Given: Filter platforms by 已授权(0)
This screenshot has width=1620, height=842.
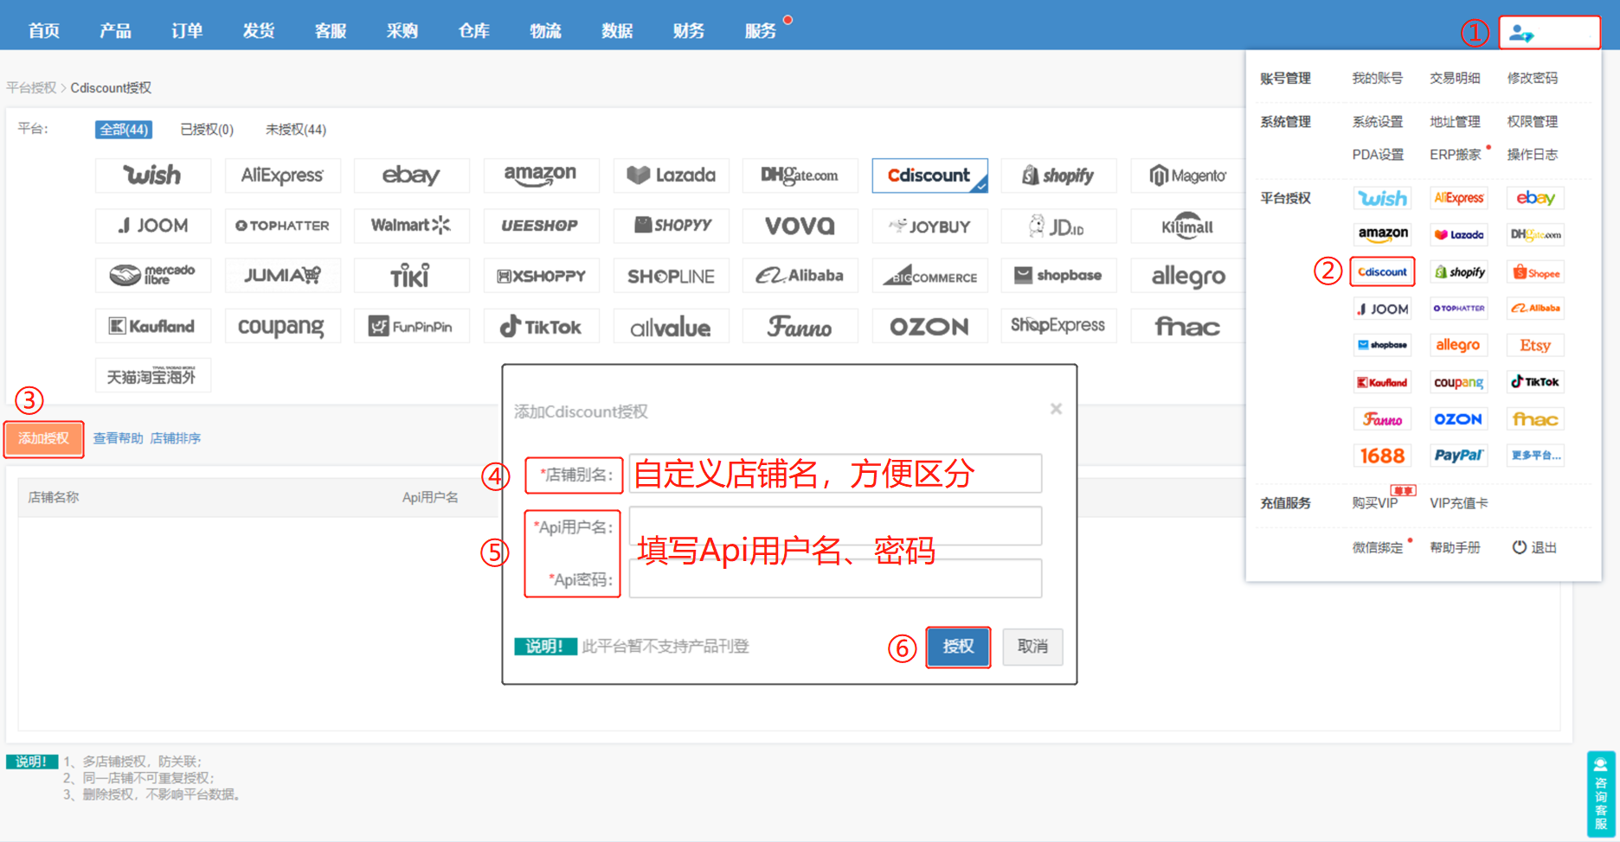Looking at the screenshot, I should click(207, 130).
